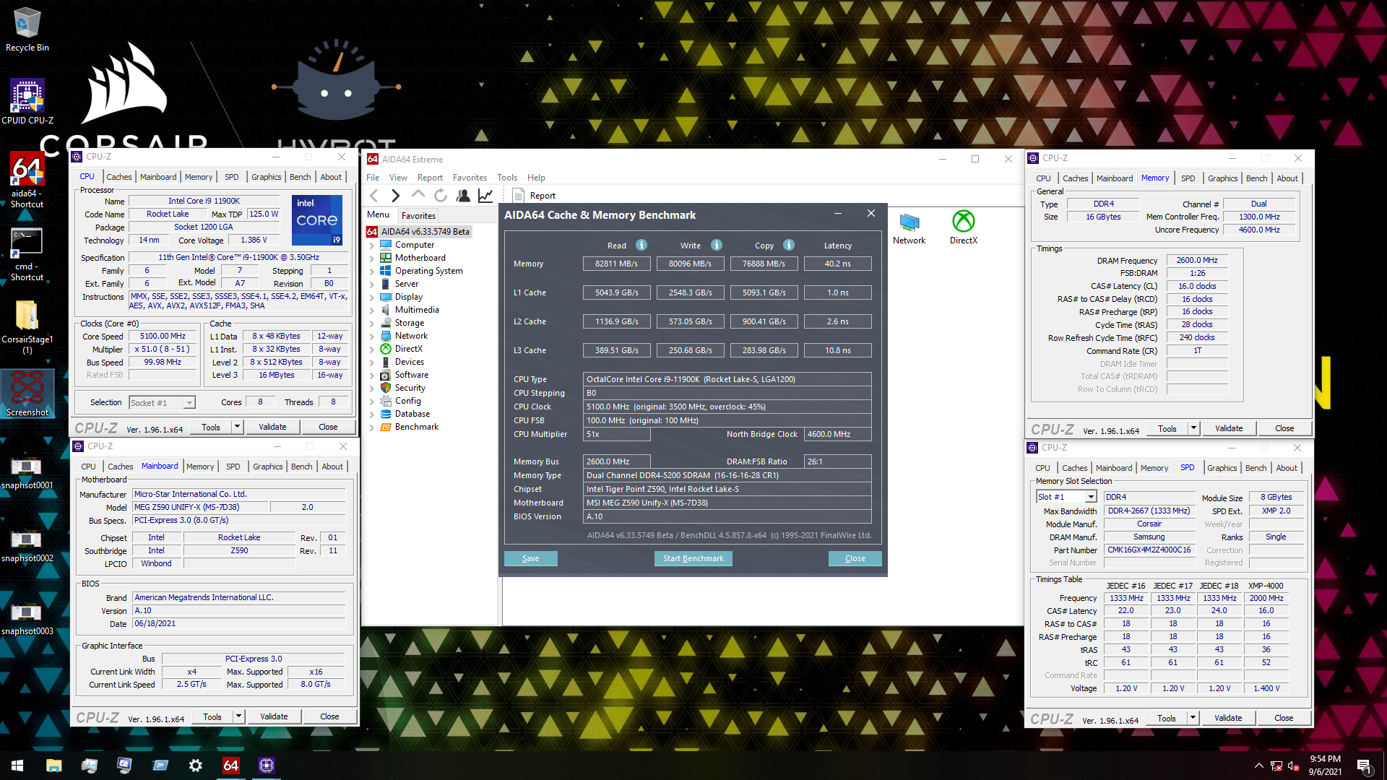Open Tools dropdown arrow in CPU-Z Memory window

(x=1193, y=428)
